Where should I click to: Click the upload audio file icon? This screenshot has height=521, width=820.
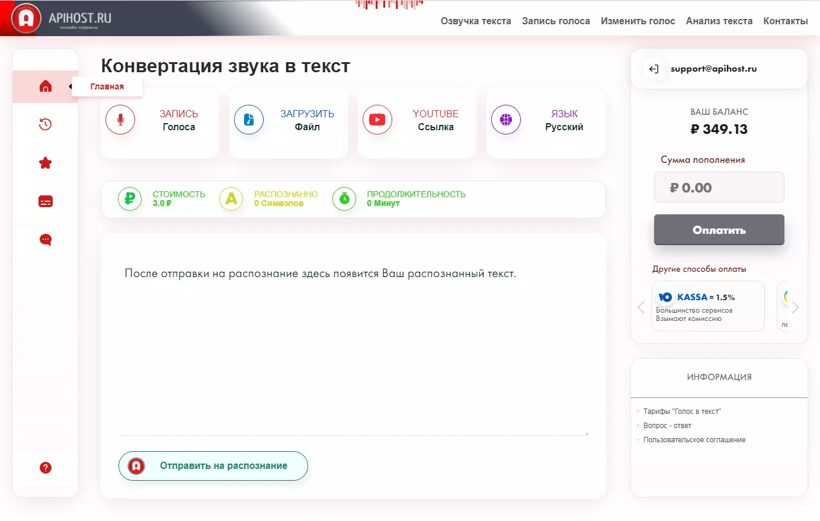pyautogui.click(x=249, y=120)
